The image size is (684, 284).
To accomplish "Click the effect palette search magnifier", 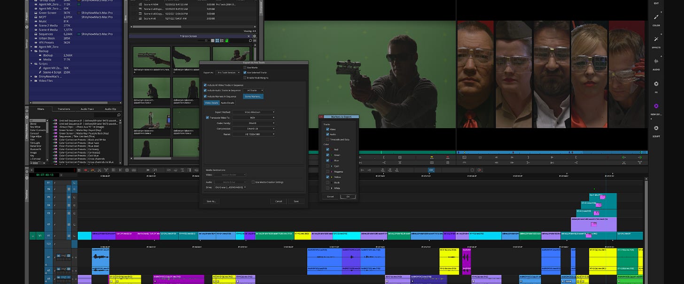I will 119,115.
